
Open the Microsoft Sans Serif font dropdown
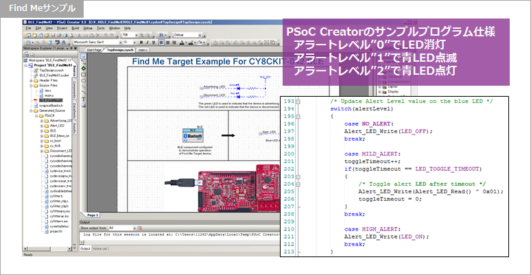pos(121,43)
